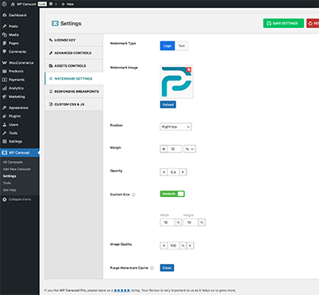Viewport: 319px width, 295px height.
Task: Click the Height input field
Action: point(191,222)
